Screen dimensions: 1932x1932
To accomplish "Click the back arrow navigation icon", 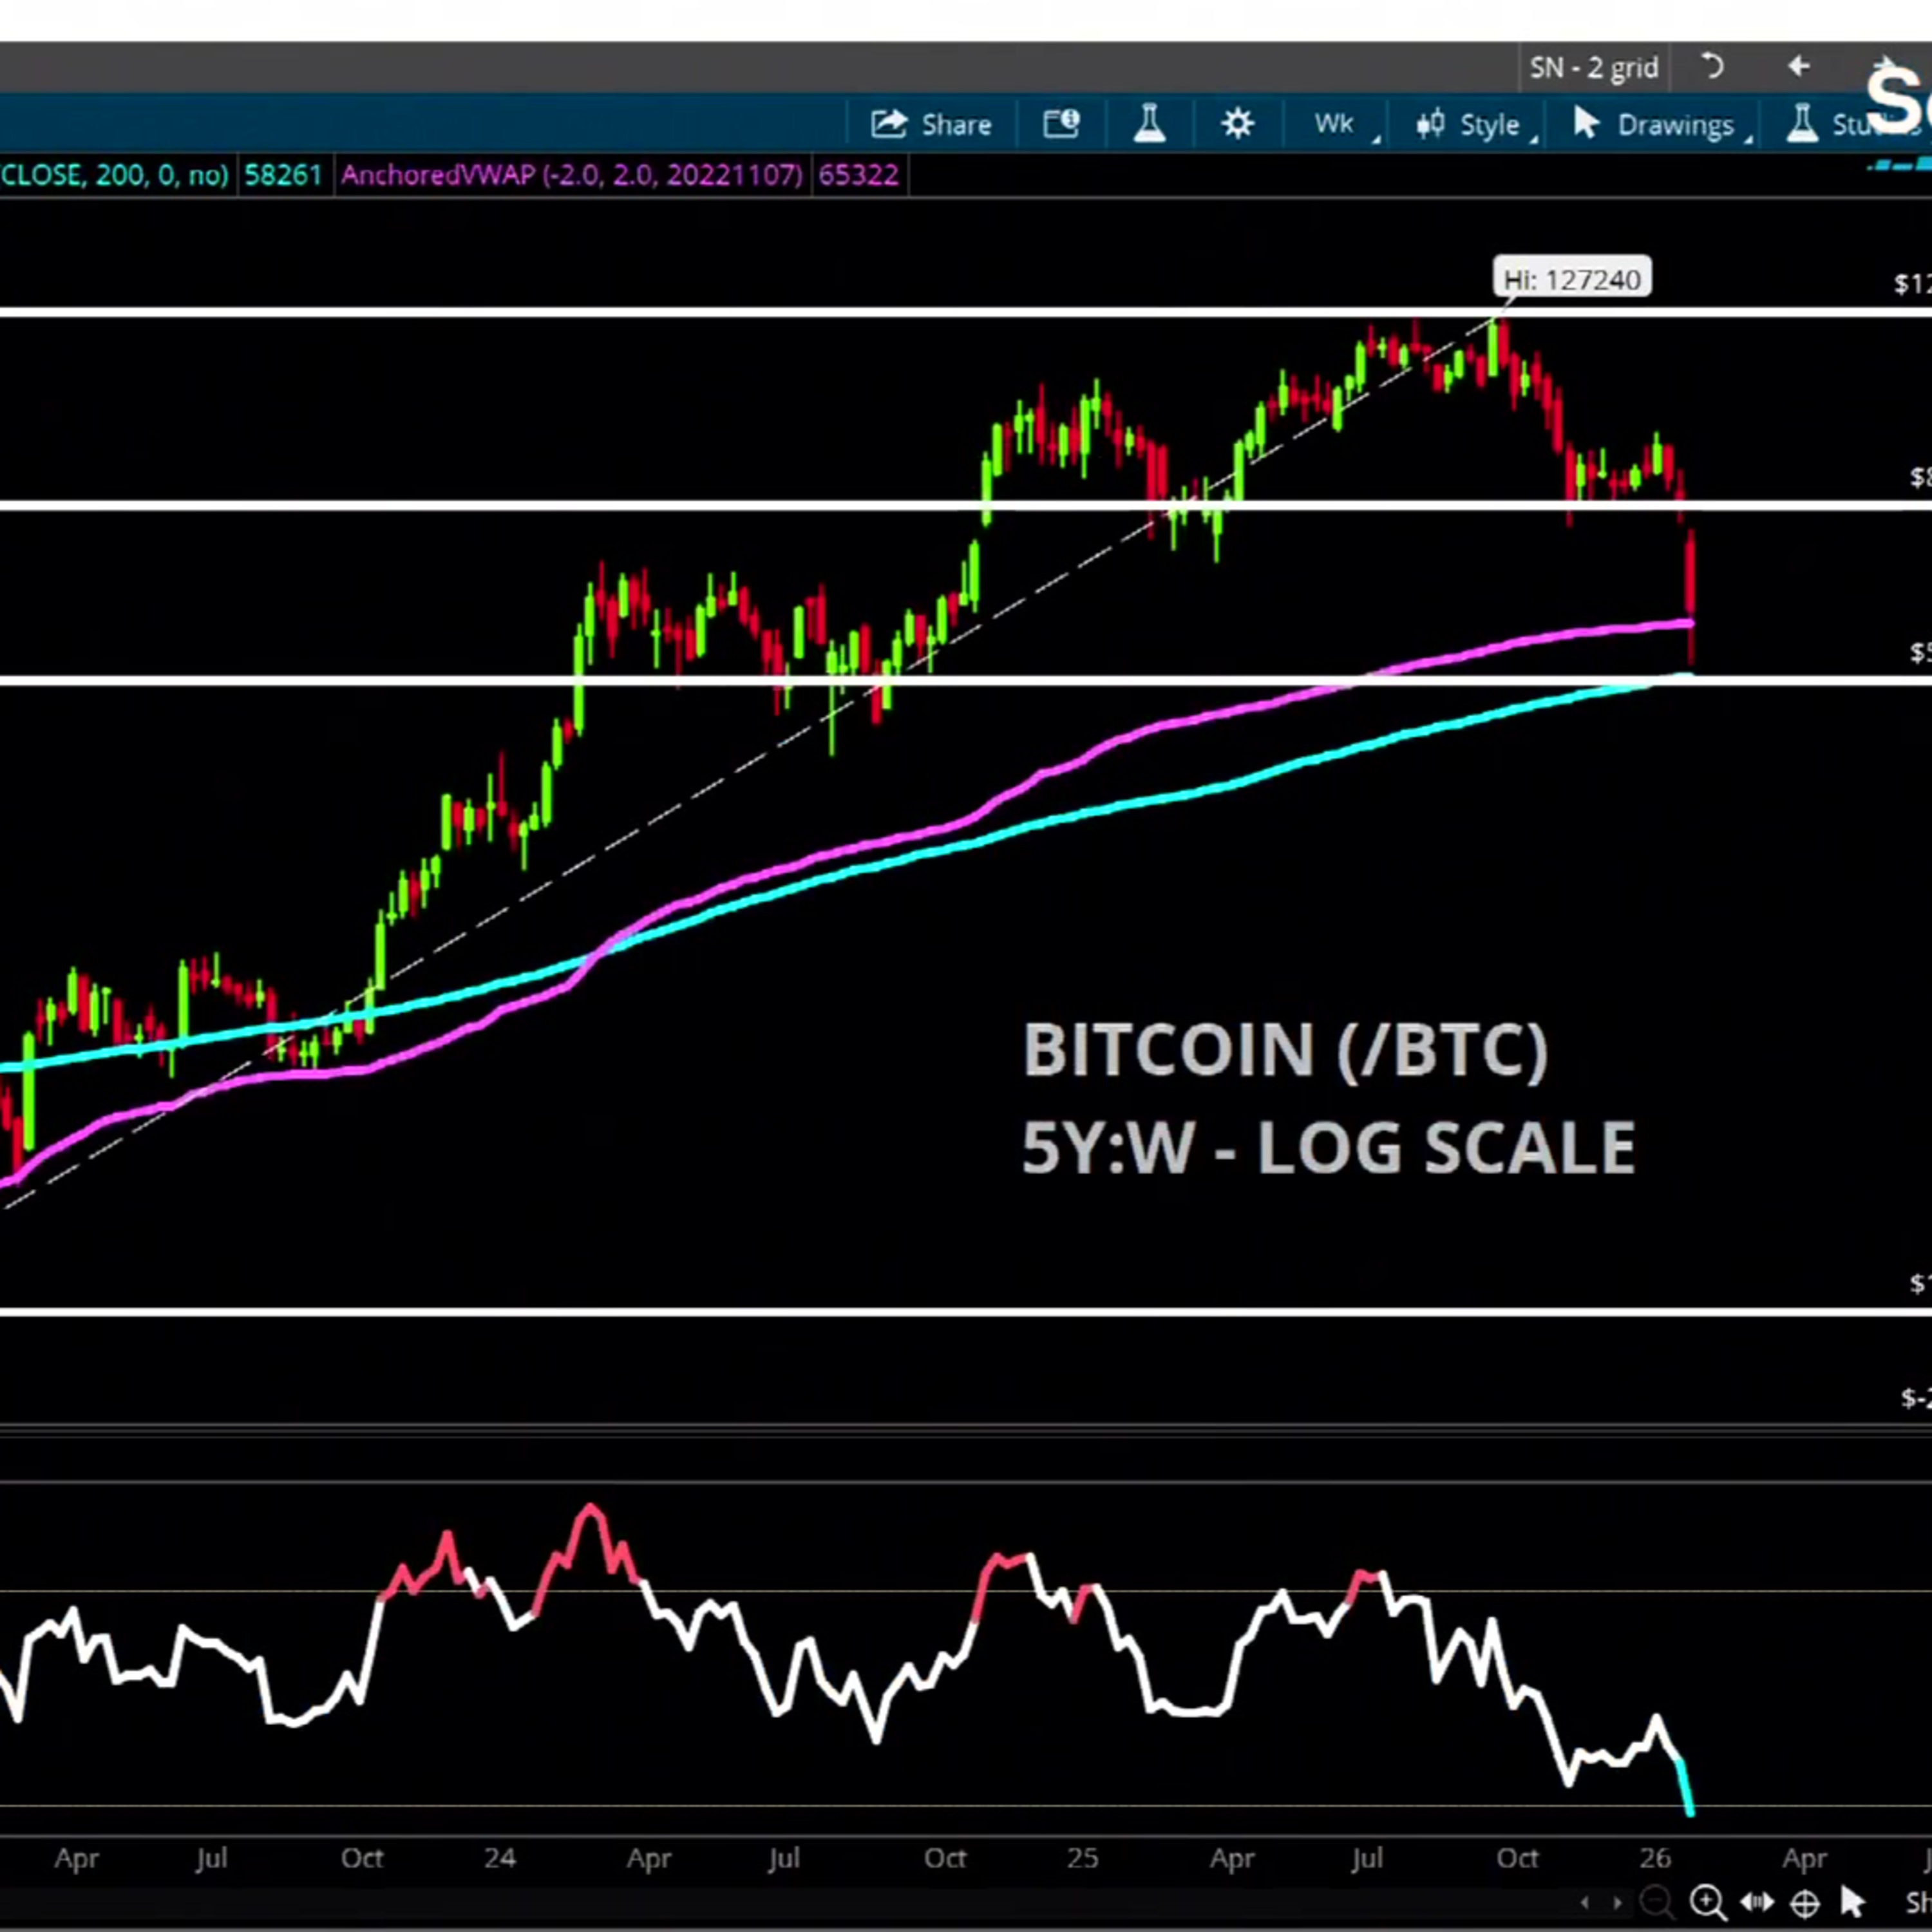I will pyautogui.click(x=1798, y=67).
